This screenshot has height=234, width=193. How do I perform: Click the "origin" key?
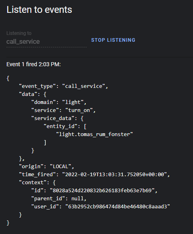click(x=31, y=167)
